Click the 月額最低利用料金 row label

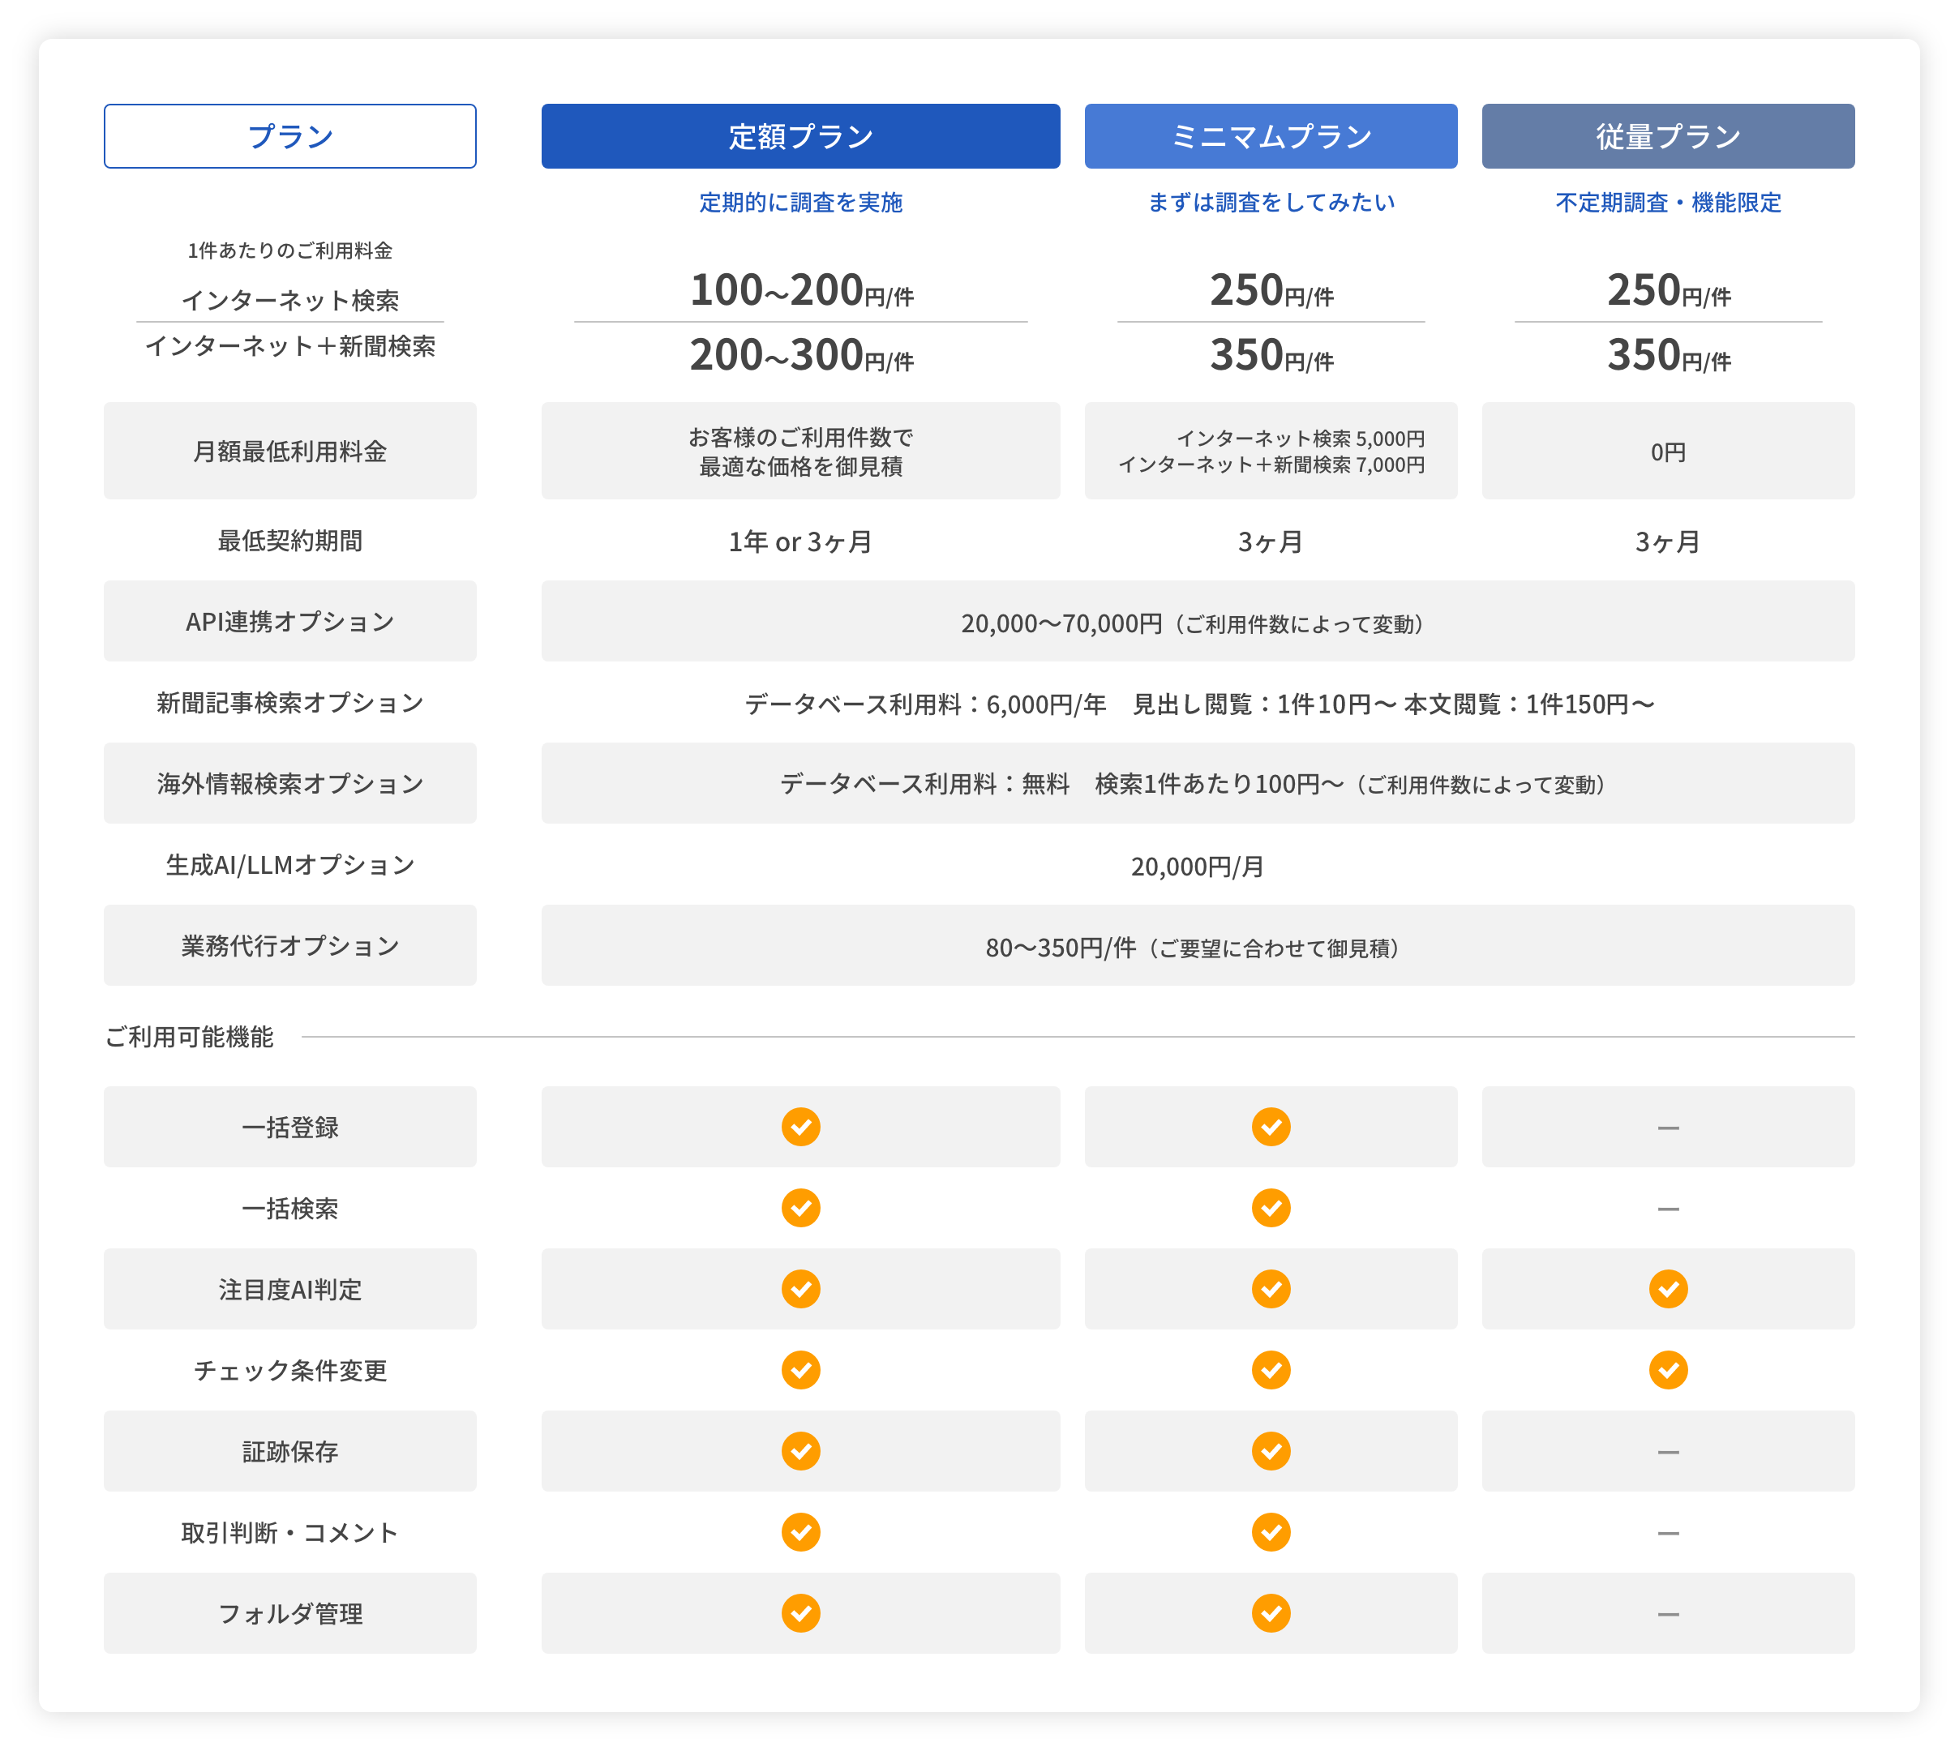point(289,450)
